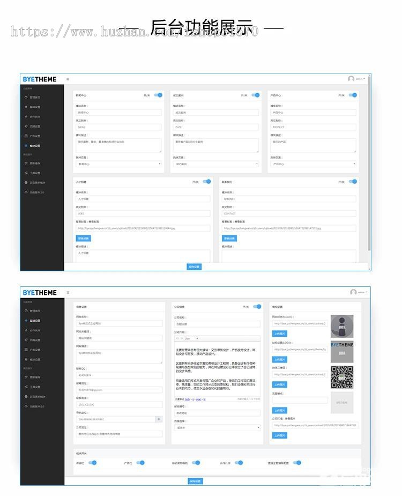
Task: Click 上传图片 button under the LOGO URL
Action: [280, 359]
